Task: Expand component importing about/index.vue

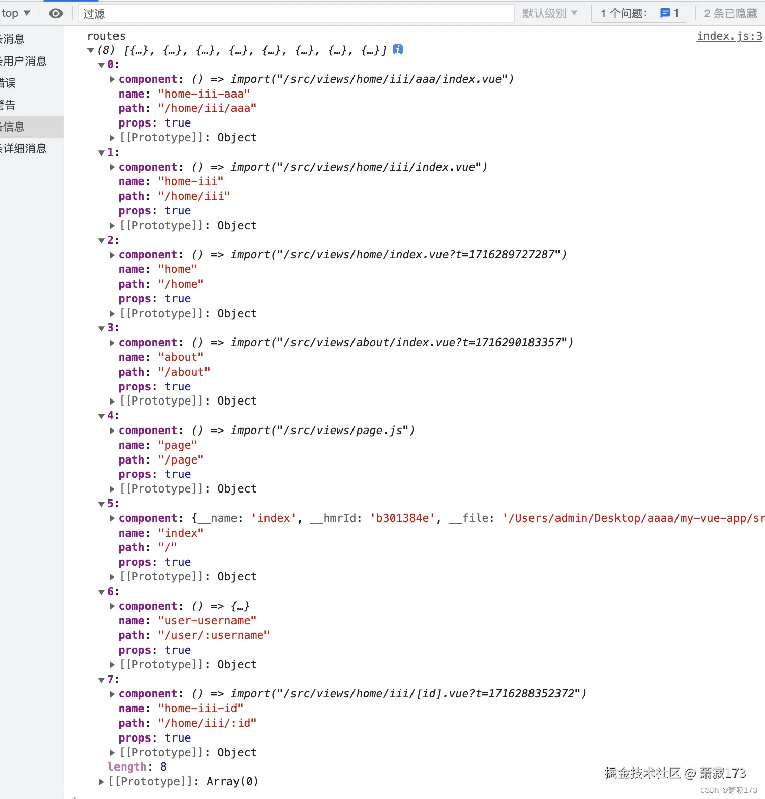Action: click(112, 343)
